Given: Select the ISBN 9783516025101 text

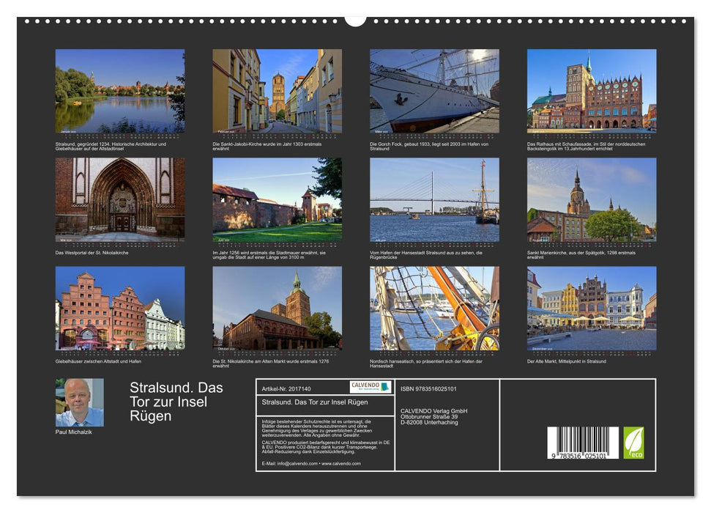Looking at the screenshot, I should (428, 389).
